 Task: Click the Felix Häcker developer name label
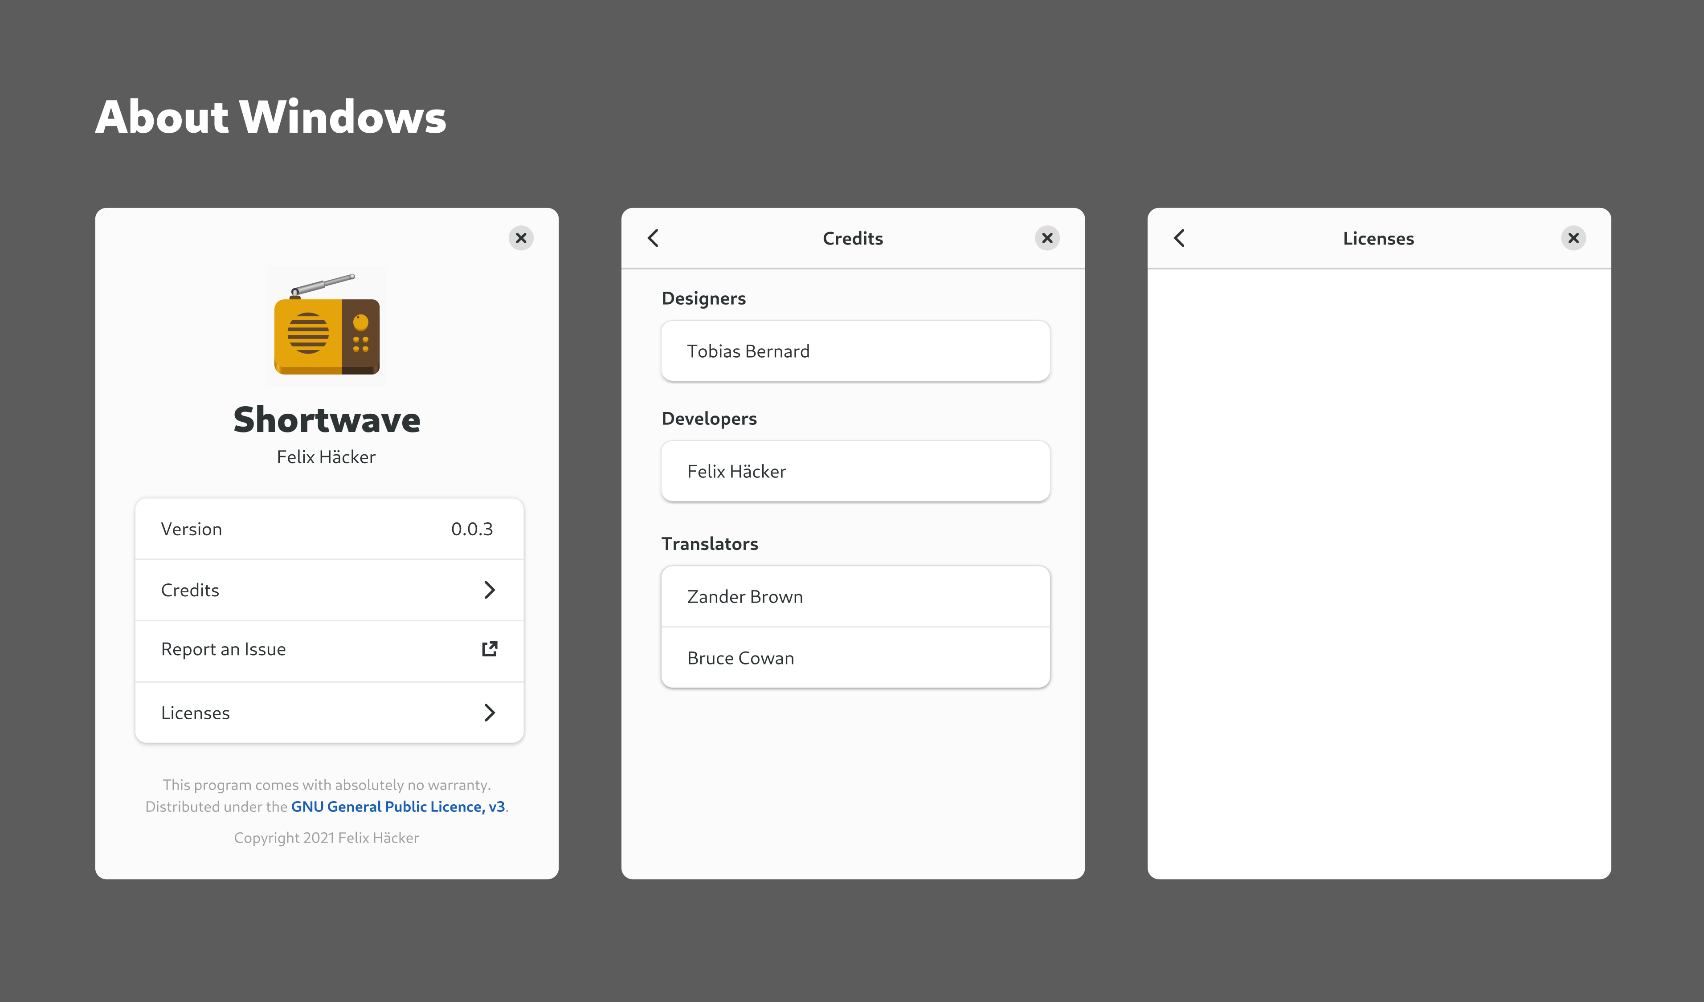[x=737, y=470]
